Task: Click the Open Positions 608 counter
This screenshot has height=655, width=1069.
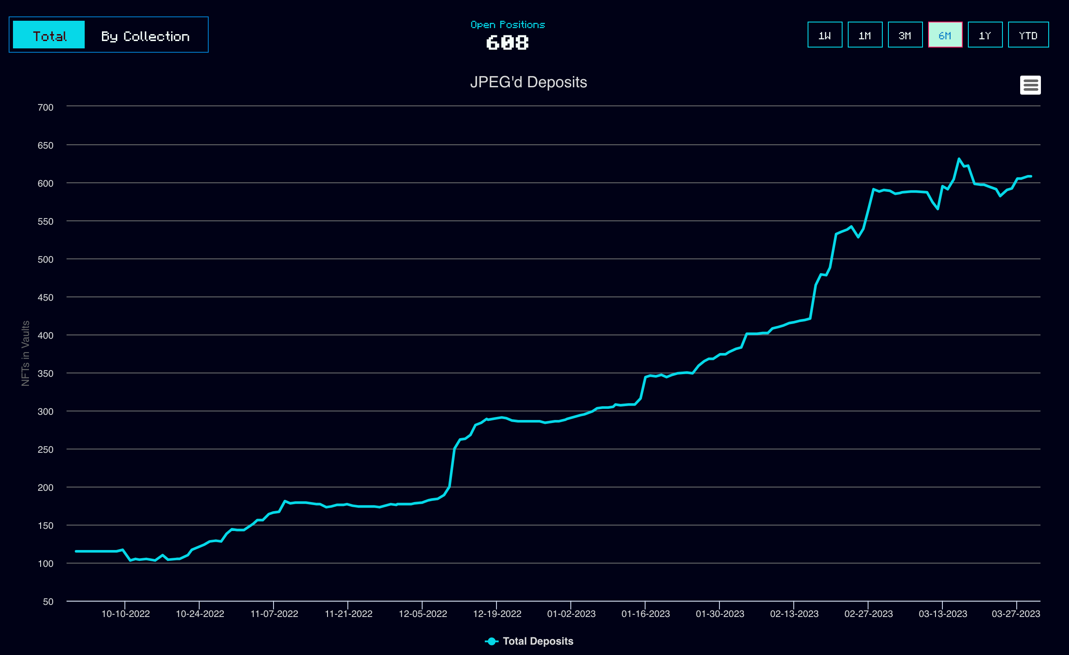Action: tap(507, 42)
